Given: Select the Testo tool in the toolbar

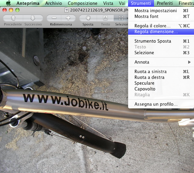Looking at the screenshot, I should pos(105,18).
